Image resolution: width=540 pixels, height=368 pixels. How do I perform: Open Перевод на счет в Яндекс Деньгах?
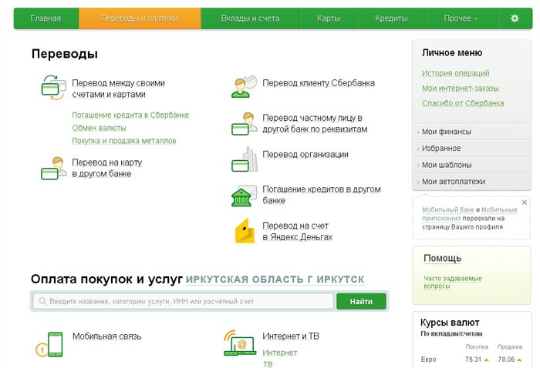click(298, 231)
